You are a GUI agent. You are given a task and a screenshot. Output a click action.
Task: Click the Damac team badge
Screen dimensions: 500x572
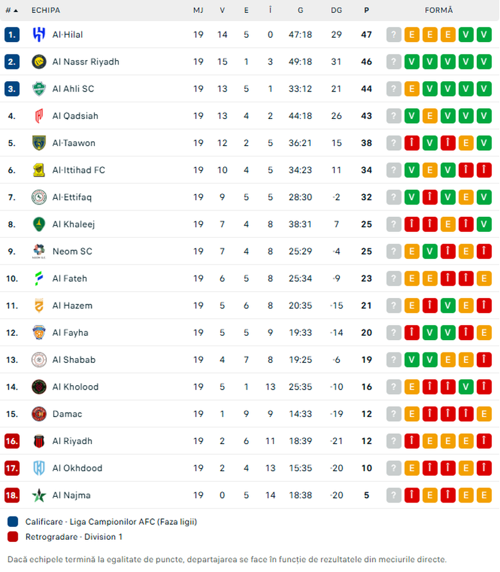pyautogui.click(x=39, y=414)
